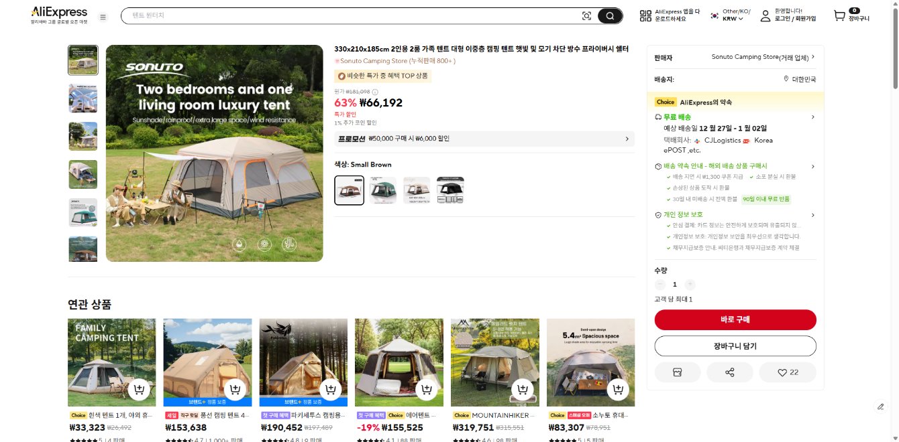
Task: Select the green tent color option
Action: point(383,190)
